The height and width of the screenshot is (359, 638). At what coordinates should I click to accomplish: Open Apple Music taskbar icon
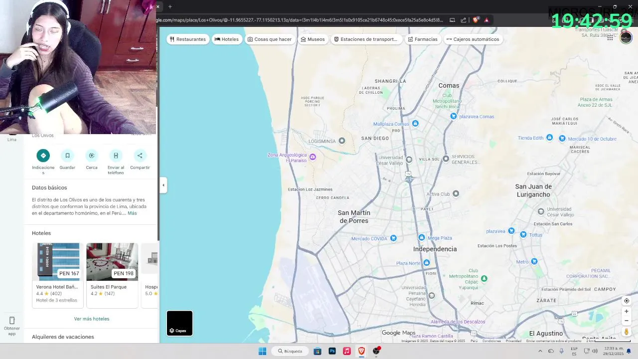point(347,351)
